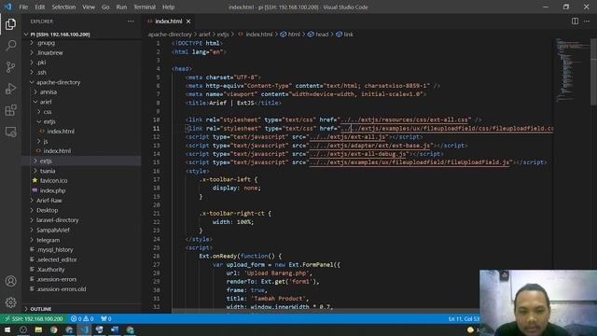Open the Accounts icon in activity bar
Image resolution: width=597 pixels, height=336 pixels.
tap(10, 281)
